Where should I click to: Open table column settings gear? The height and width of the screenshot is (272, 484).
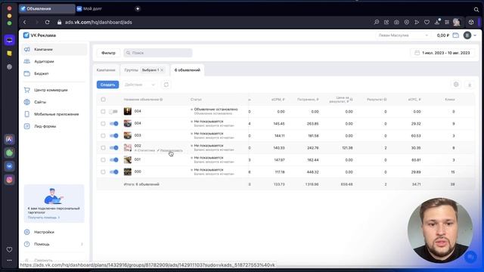click(456, 85)
